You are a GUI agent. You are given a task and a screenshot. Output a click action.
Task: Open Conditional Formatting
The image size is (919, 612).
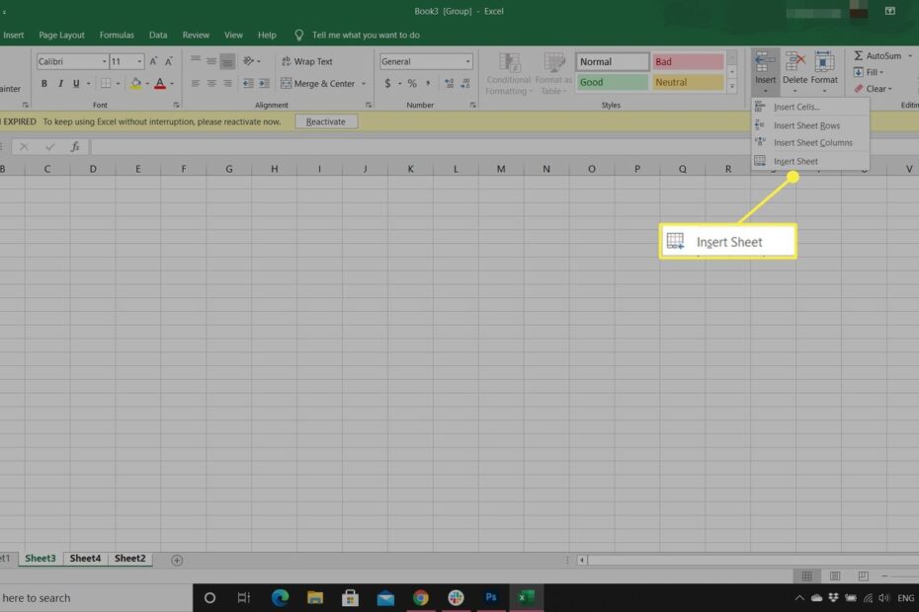click(x=508, y=74)
